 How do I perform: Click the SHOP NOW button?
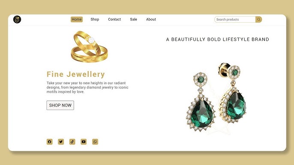(60, 105)
